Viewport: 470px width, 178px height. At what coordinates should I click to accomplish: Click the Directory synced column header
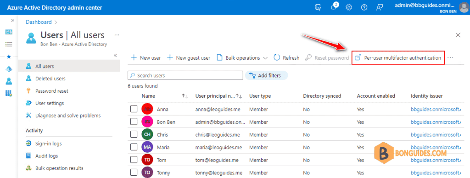(322, 96)
